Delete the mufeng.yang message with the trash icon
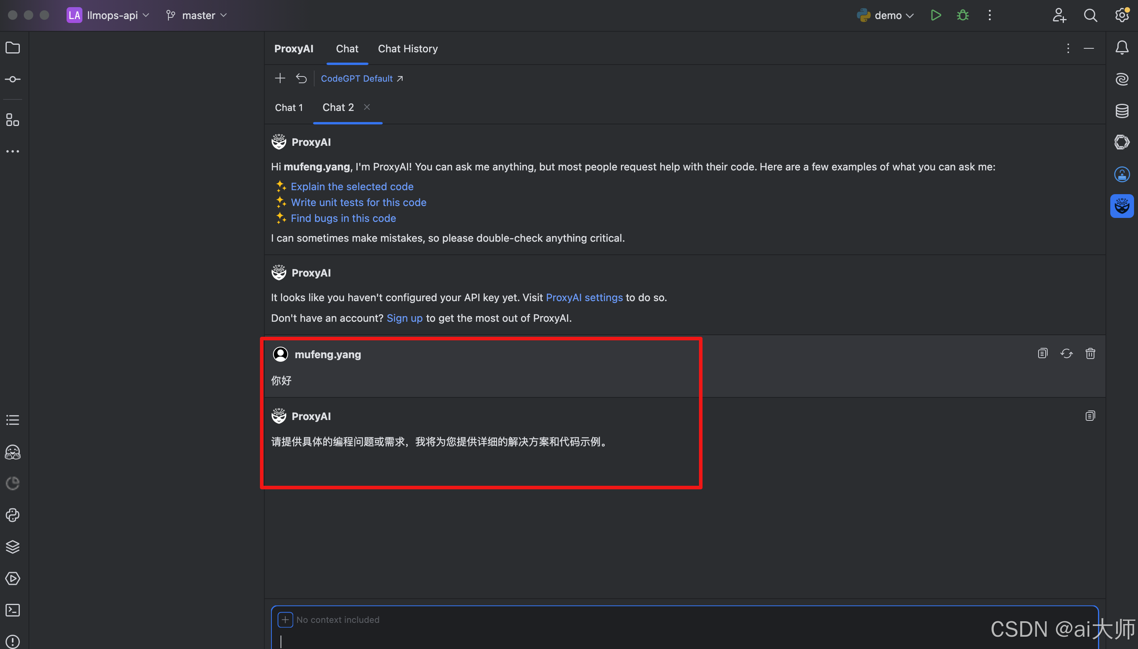Screen dimensions: 1138x649 (1090, 353)
